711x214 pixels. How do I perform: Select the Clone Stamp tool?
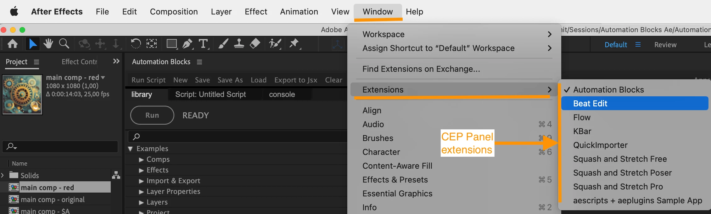pyautogui.click(x=239, y=44)
